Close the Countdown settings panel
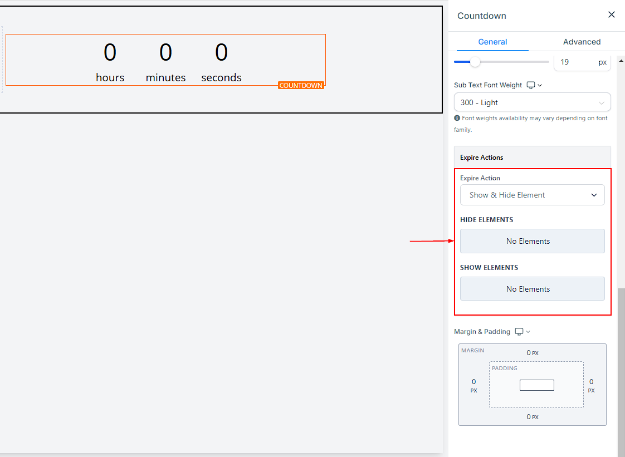The height and width of the screenshot is (457, 625). tap(611, 15)
